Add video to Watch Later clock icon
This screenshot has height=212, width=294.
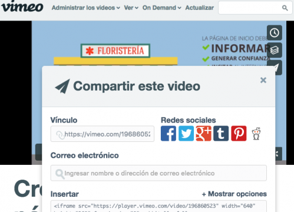pyautogui.click(x=275, y=32)
